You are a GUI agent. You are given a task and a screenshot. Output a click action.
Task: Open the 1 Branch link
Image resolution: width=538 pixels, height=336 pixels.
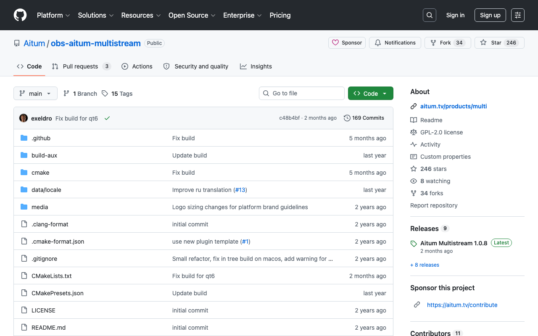(80, 94)
